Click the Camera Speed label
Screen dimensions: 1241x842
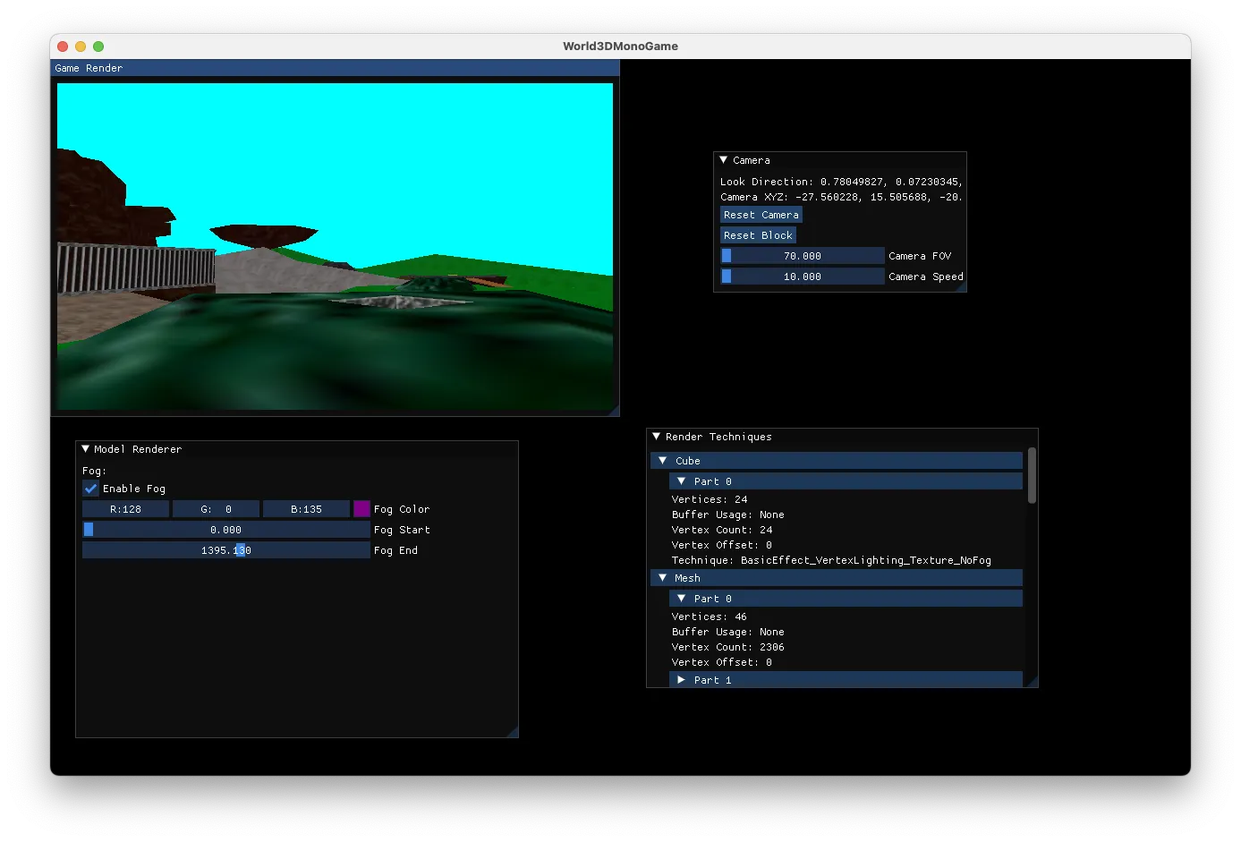point(926,276)
